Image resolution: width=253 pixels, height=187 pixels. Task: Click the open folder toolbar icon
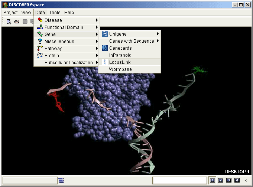click(x=17, y=22)
